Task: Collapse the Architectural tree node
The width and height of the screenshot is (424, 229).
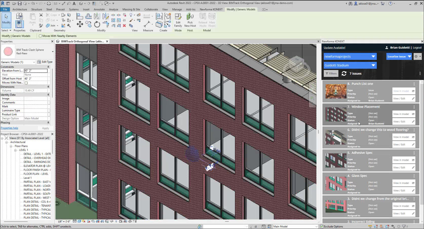Action: [x=7, y=142]
